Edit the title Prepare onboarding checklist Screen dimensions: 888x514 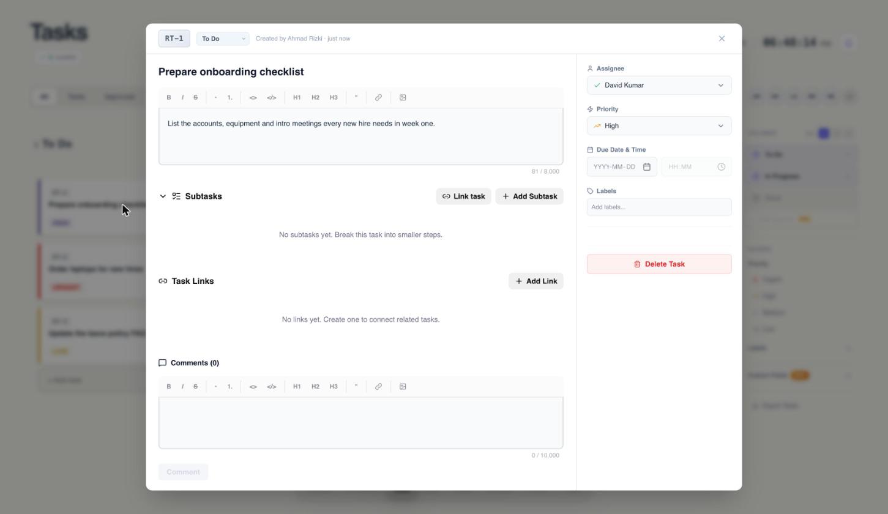[x=231, y=72]
